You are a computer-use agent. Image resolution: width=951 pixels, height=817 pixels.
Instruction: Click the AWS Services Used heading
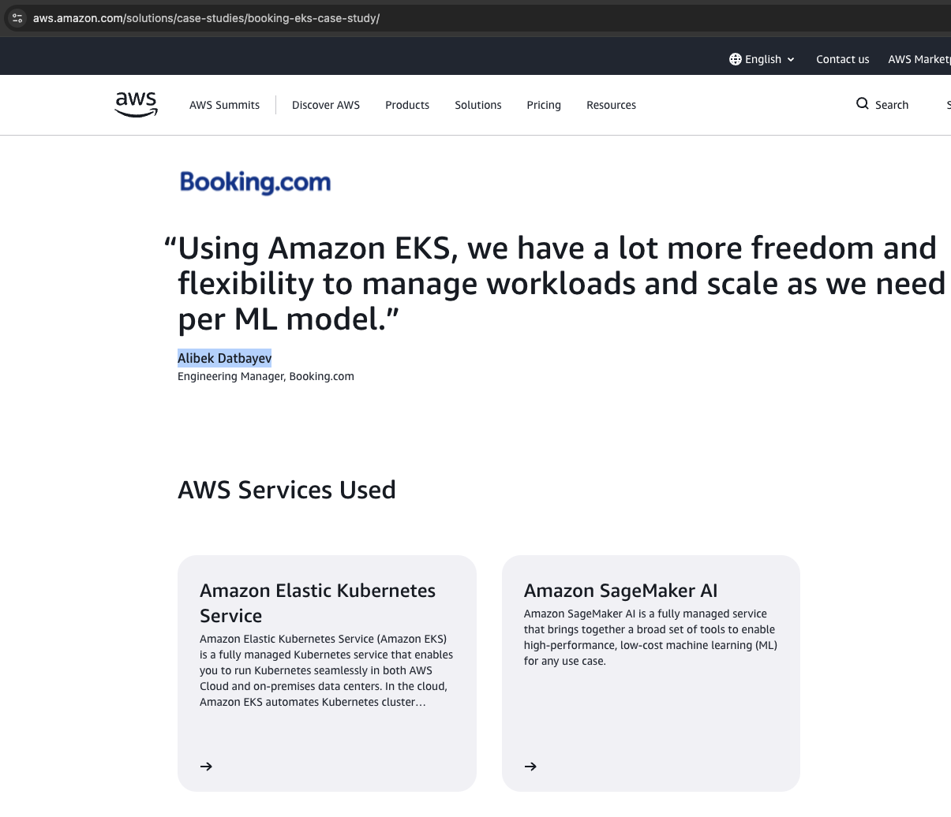click(286, 490)
